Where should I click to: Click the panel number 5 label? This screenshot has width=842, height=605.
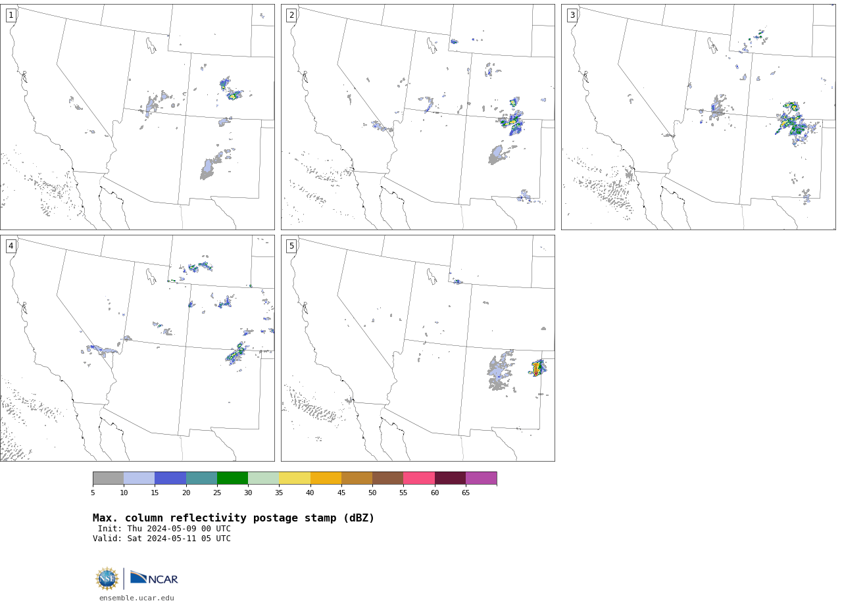291,246
